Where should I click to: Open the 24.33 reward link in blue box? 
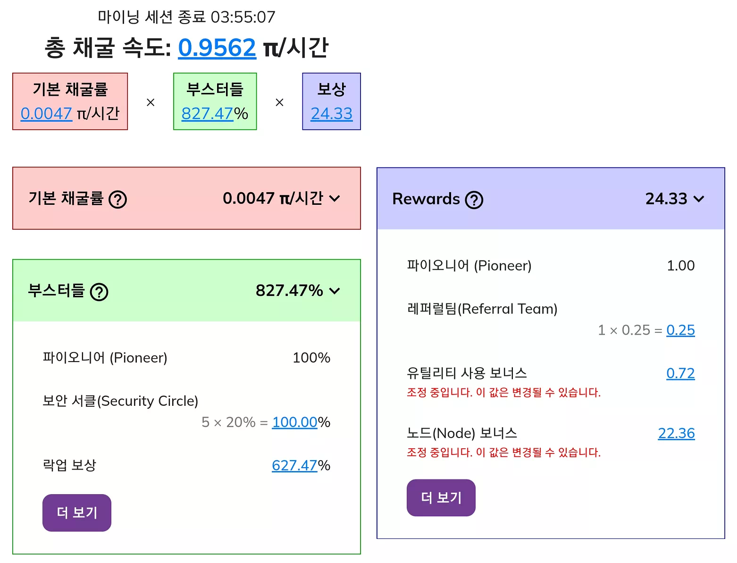[331, 113]
